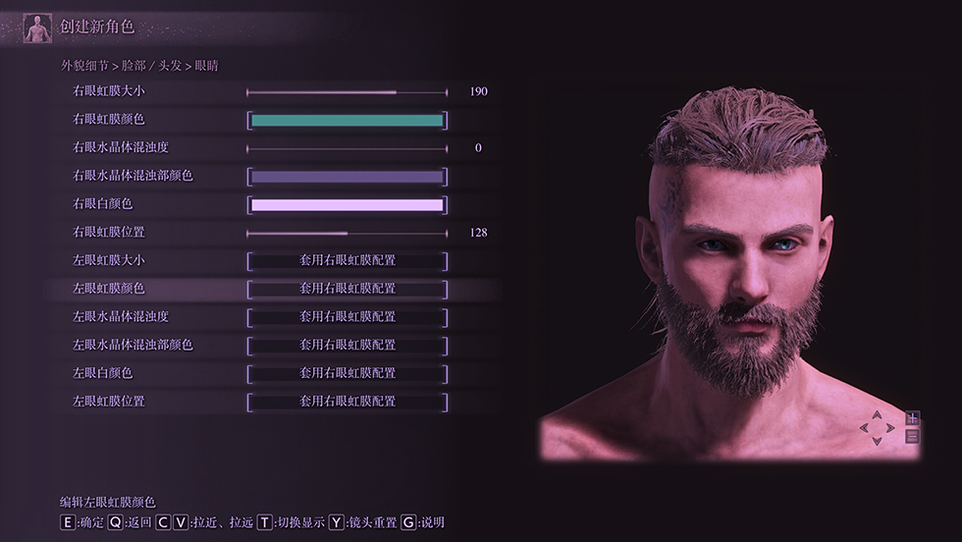Click the character body icon beside 创建新角色
Viewport: 962px width, 542px height.
tap(37, 28)
